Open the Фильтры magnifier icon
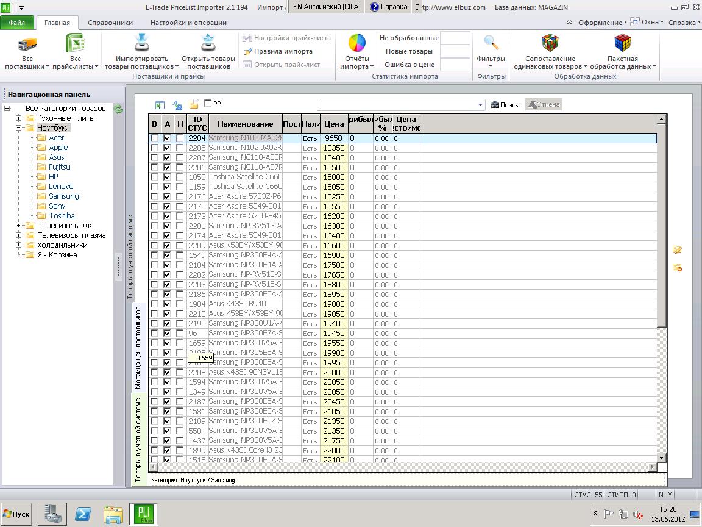 [x=491, y=43]
